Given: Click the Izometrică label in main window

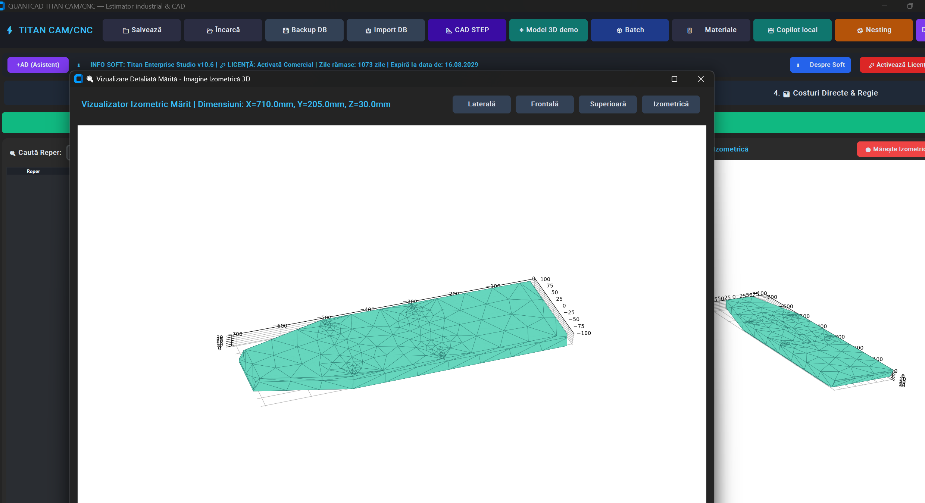Looking at the screenshot, I should [731, 149].
